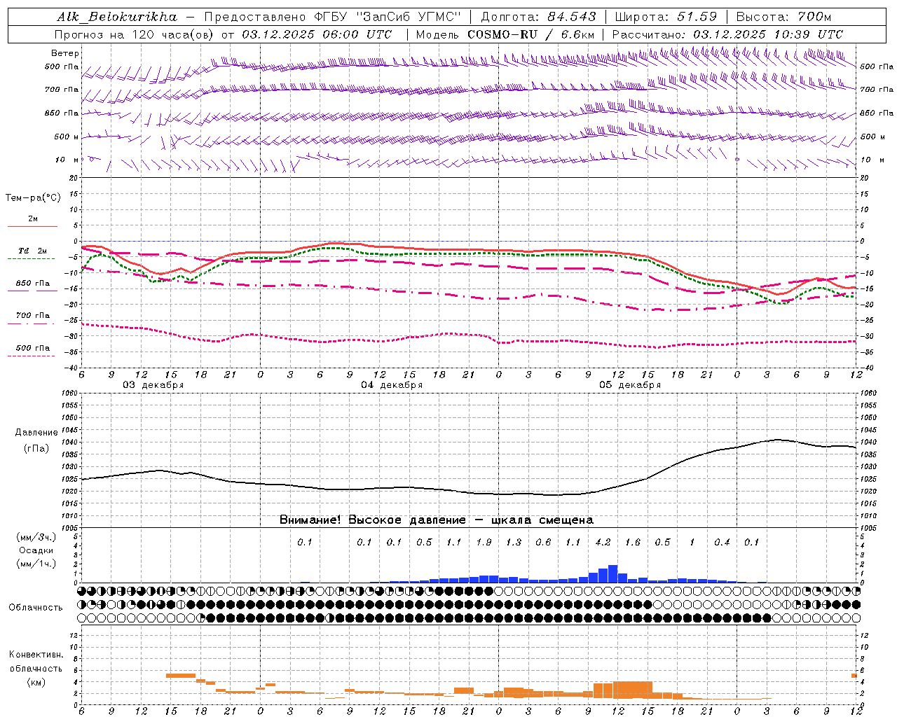
Task: Click the 0.6 precipitation total value
Action: 543,542
